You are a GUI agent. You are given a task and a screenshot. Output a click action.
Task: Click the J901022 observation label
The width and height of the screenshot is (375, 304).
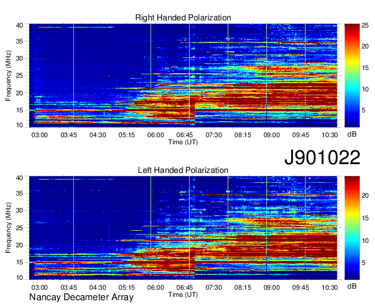click(322, 158)
